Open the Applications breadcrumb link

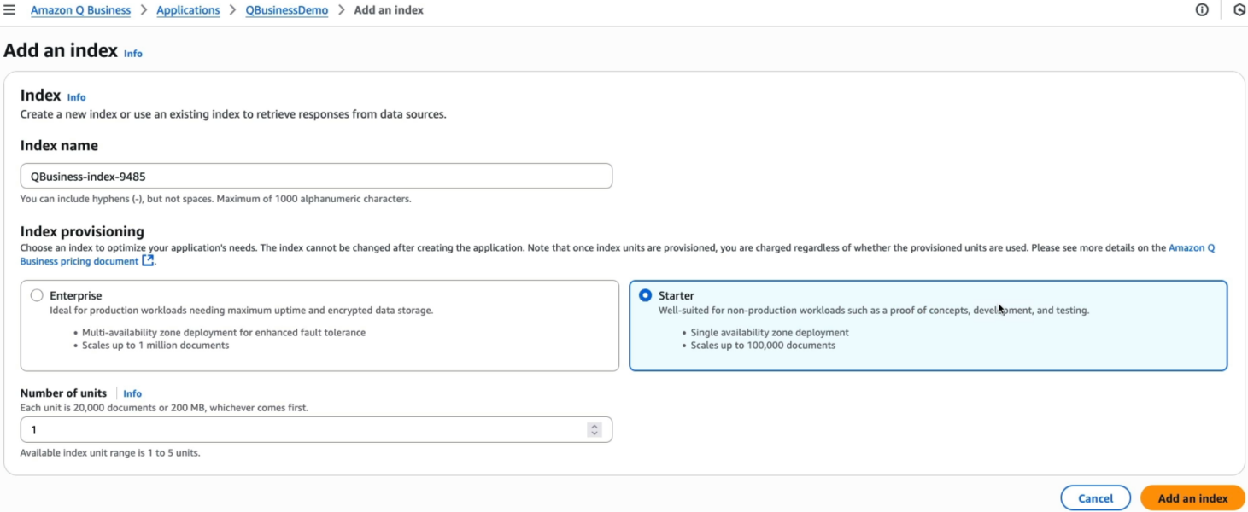[188, 10]
